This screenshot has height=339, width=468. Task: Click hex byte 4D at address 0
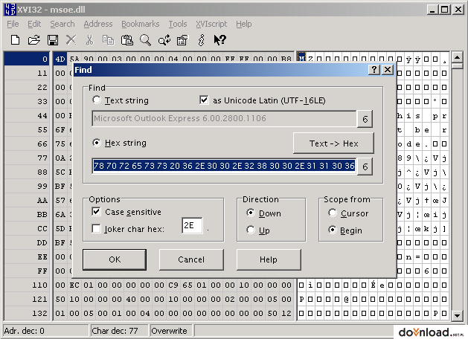[x=60, y=59]
